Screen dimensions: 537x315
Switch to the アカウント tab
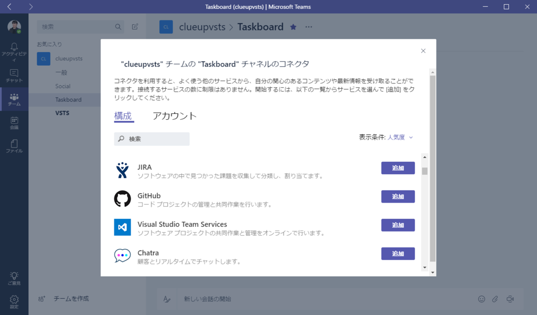(174, 116)
